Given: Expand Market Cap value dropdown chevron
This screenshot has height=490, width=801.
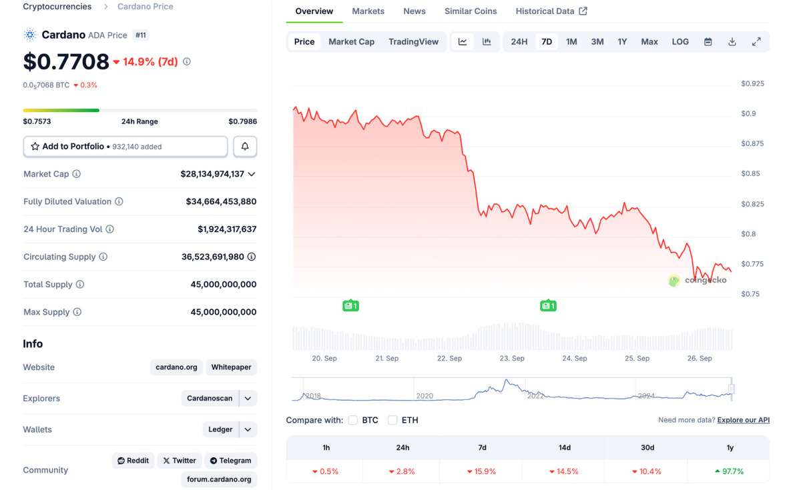Looking at the screenshot, I should (252, 174).
